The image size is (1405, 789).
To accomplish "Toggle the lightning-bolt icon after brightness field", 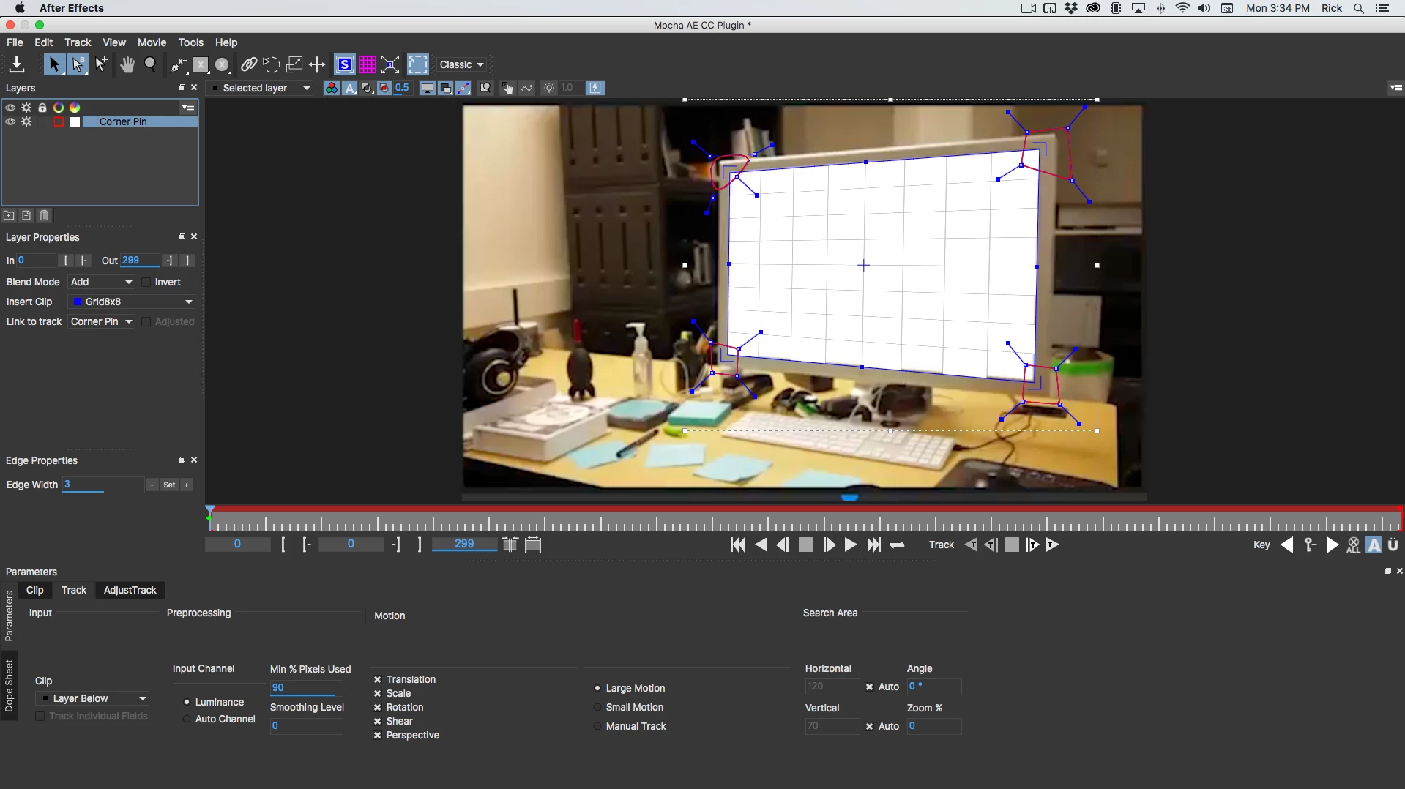I will [x=596, y=88].
